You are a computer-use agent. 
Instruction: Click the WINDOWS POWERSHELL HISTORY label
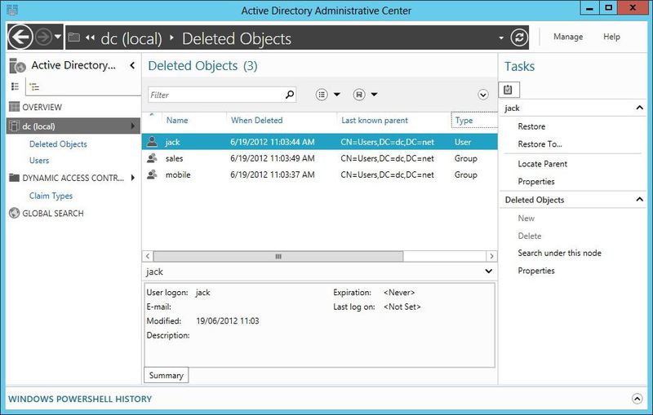coord(80,399)
